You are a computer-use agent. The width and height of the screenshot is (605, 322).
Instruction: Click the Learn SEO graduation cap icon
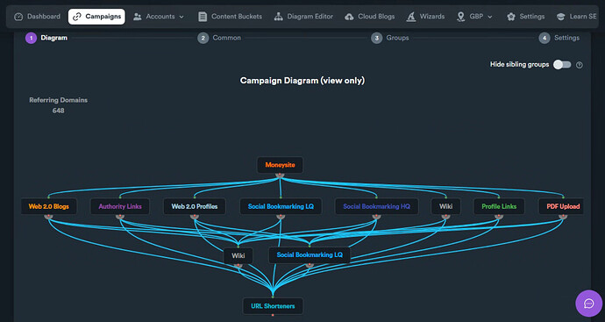click(560, 17)
